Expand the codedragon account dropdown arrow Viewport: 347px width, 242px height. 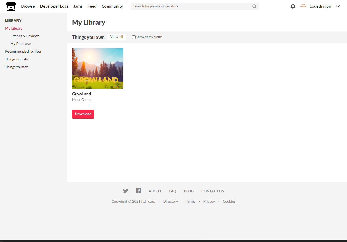point(338,6)
